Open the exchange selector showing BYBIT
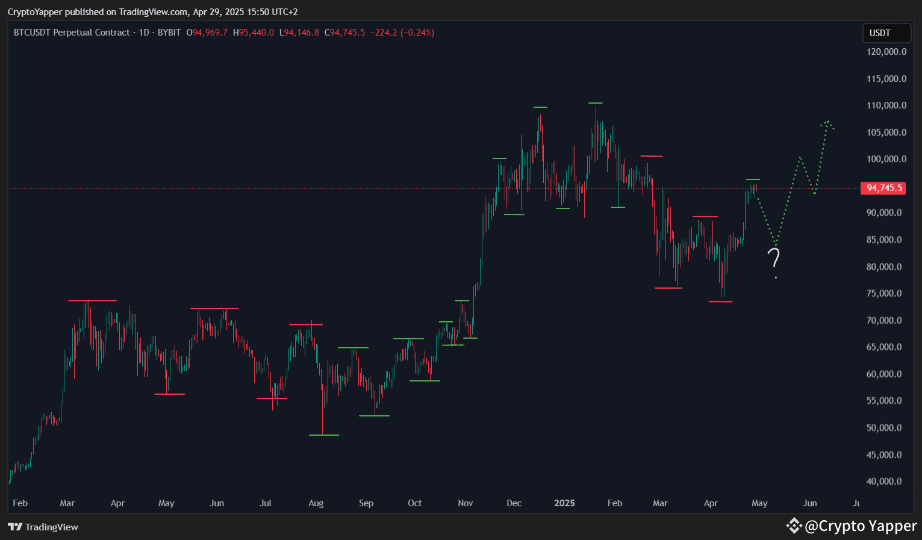Image resolution: width=922 pixels, height=540 pixels. coord(168,33)
